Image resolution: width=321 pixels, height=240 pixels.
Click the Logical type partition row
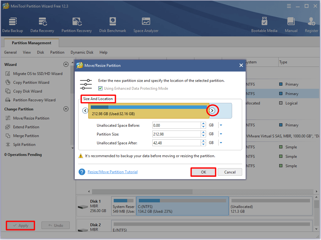point(282,103)
